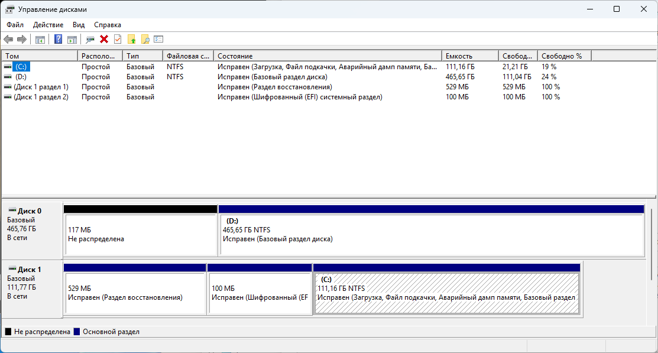This screenshot has height=353, width=658.
Task: Click the red X delete icon
Action: (x=104, y=40)
